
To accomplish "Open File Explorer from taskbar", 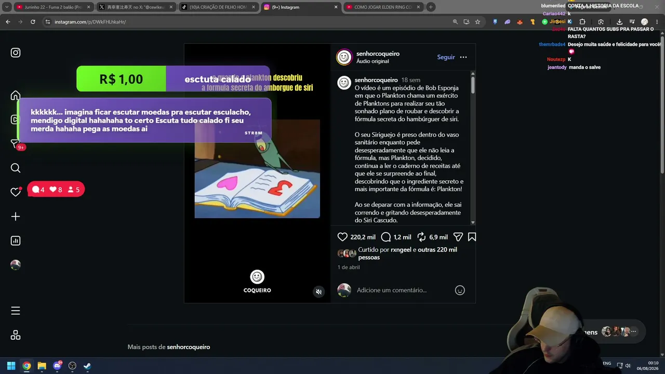I will [42, 366].
